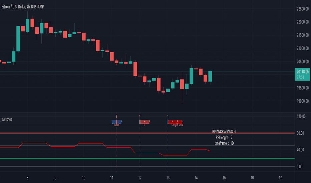Click the switches indicator label

click(x=7, y=119)
